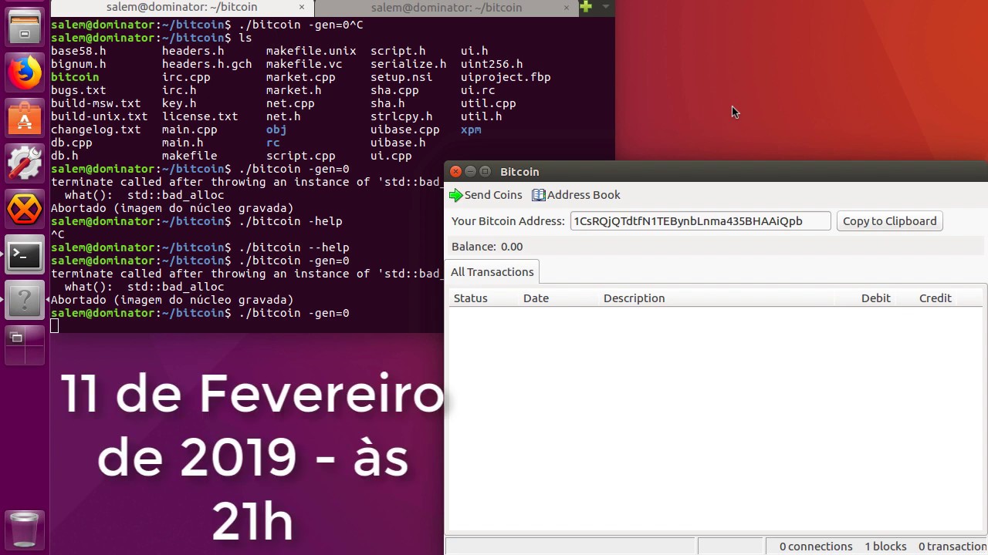This screenshot has width=988, height=555.
Task: Add a new terminal tab with plus icon
Action: pyautogui.click(x=586, y=7)
